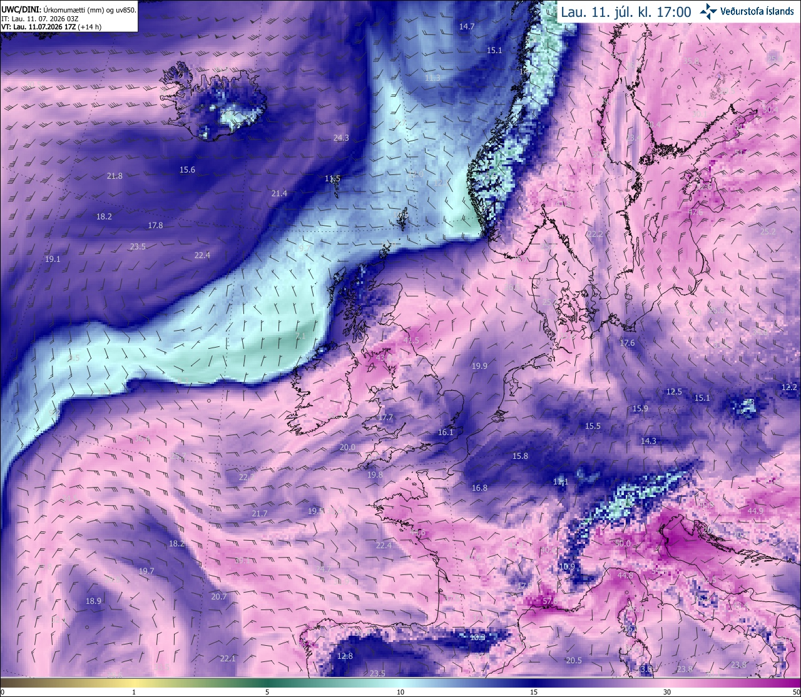
Task: Pick the 30 tick on the color scale
Action: (x=667, y=692)
